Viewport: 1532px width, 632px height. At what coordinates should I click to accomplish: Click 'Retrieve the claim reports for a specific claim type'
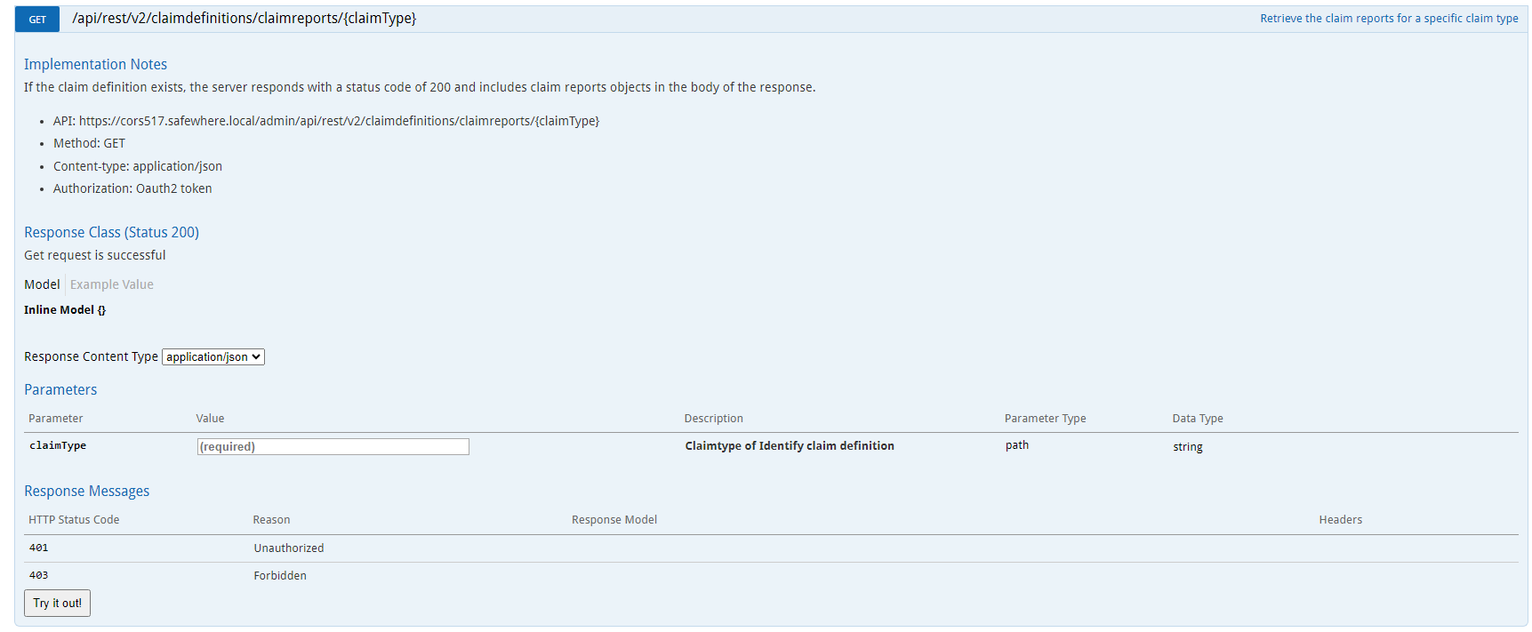point(1389,19)
